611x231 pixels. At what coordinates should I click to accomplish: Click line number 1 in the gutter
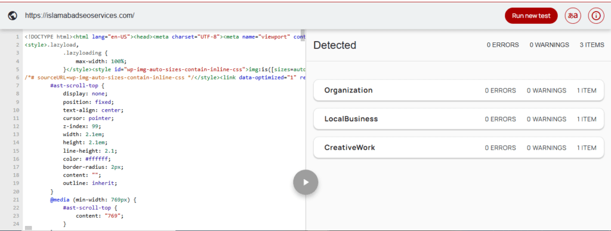[17, 36]
